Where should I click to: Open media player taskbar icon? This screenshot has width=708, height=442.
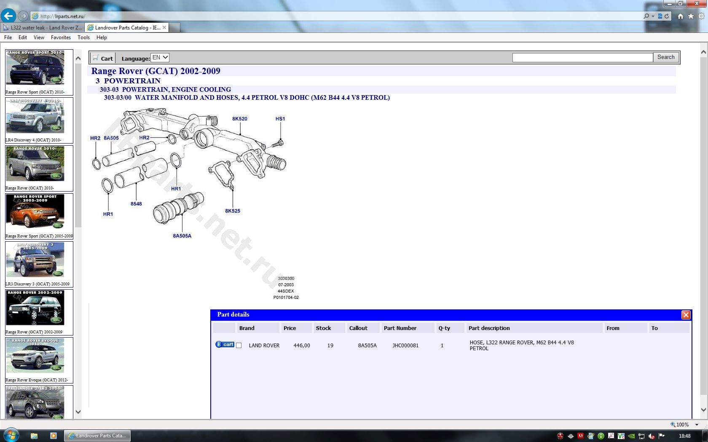coord(54,436)
